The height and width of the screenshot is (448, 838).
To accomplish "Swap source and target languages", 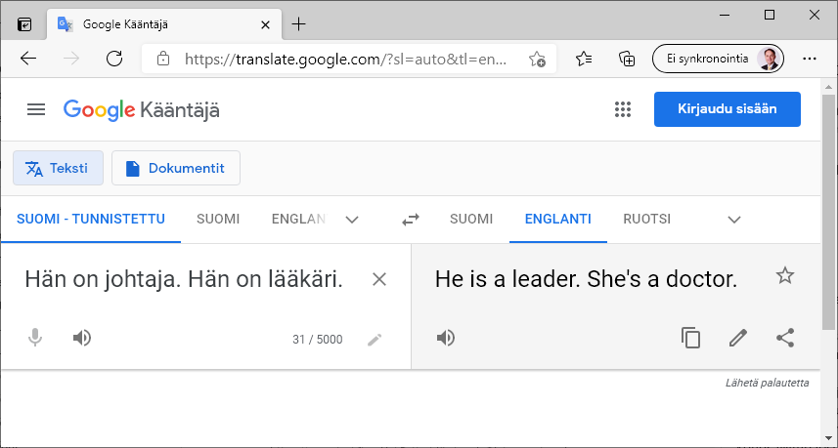I will [411, 220].
